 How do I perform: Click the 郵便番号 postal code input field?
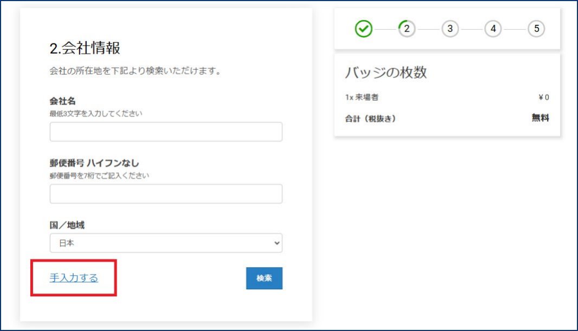[165, 193]
